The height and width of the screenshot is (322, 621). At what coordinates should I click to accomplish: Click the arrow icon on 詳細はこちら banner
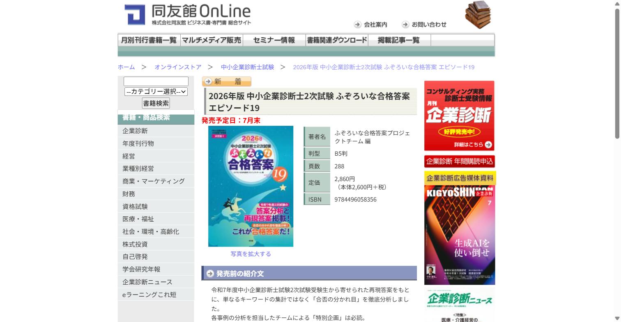click(488, 144)
